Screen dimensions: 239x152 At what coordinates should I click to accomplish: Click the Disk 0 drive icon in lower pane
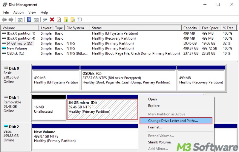click(x=6, y=68)
